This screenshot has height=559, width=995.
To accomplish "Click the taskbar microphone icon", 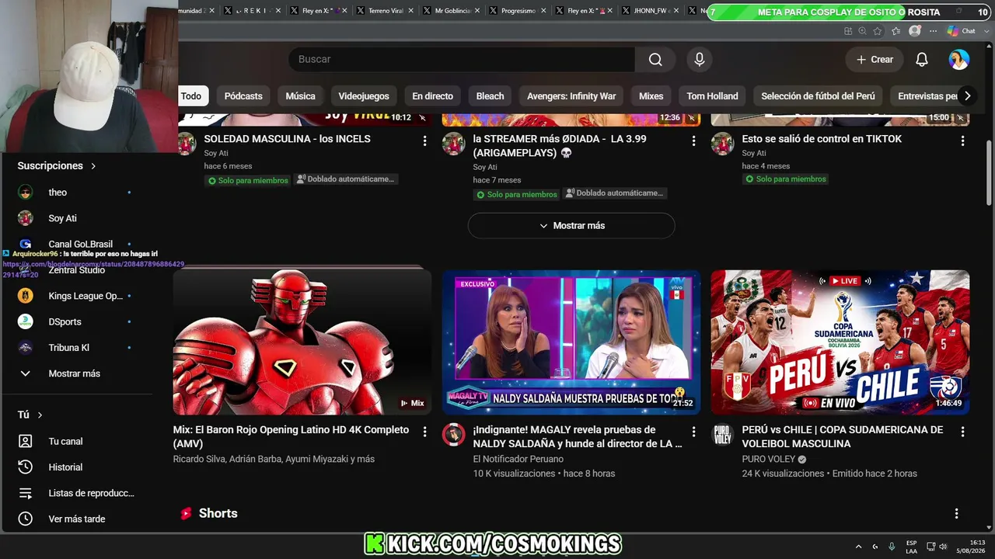I will [892, 547].
